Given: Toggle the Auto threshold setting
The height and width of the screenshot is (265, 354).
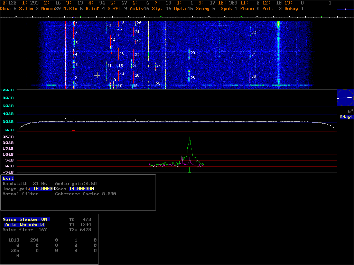Looking at the screenshot, I should click(x=25, y=224).
